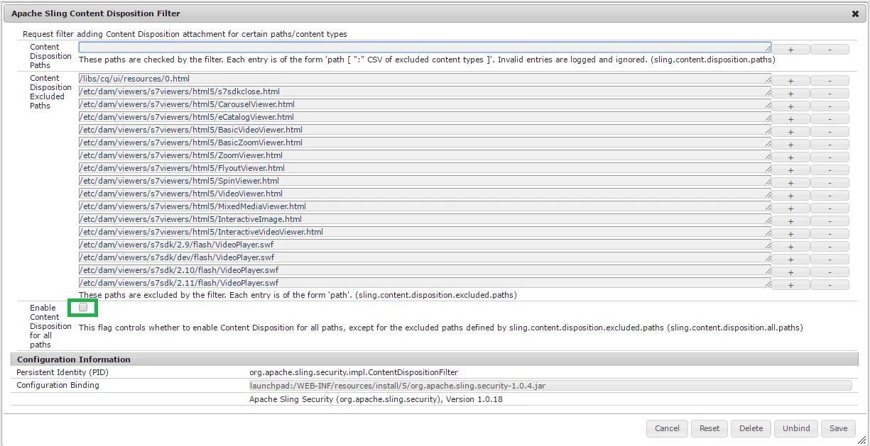Screen dimensions: 870x446
Task: Remove the s7sdk/2.9 VideoPlayer.swf entry
Action: pyautogui.click(x=830, y=247)
